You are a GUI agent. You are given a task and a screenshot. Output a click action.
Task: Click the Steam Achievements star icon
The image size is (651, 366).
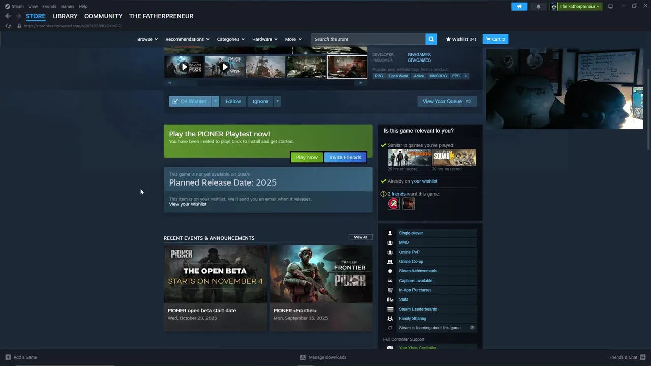[390, 271]
